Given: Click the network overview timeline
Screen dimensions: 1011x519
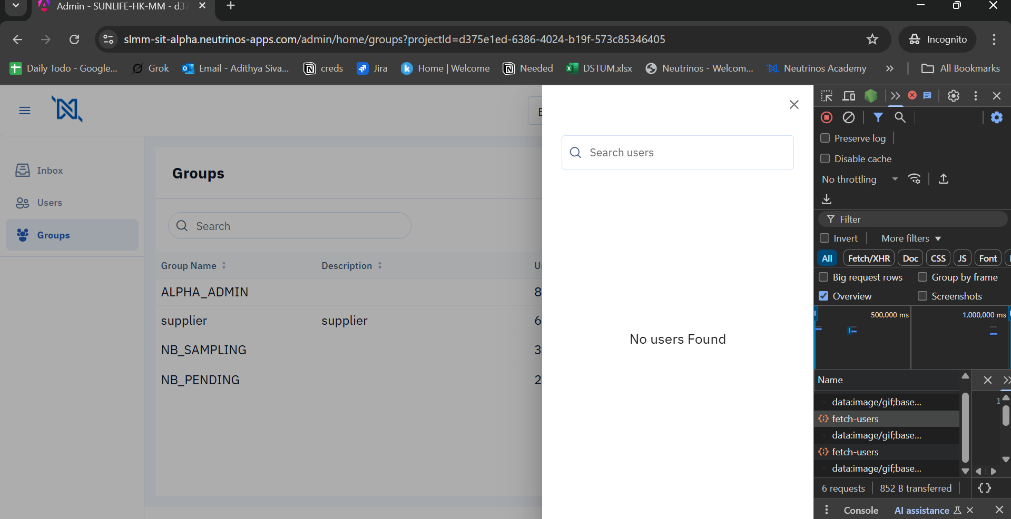Looking at the screenshot, I should (x=912, y=337).
